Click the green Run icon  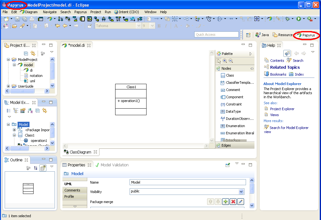tap(299, 19)
